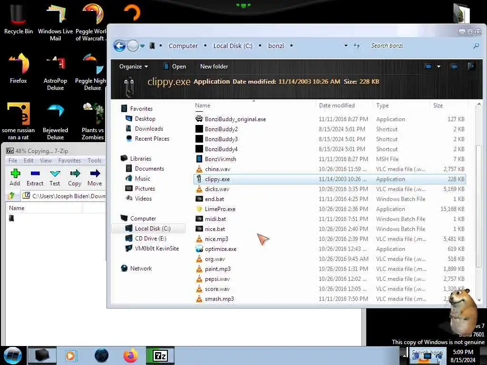Select the china.wav VLC cone icon
487x365 pixels.
[x=199, y=169]
